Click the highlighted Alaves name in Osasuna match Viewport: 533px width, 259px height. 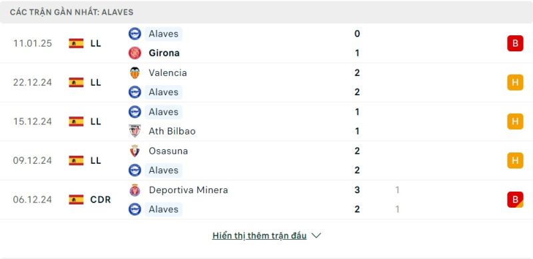click(x=163, y=170)
